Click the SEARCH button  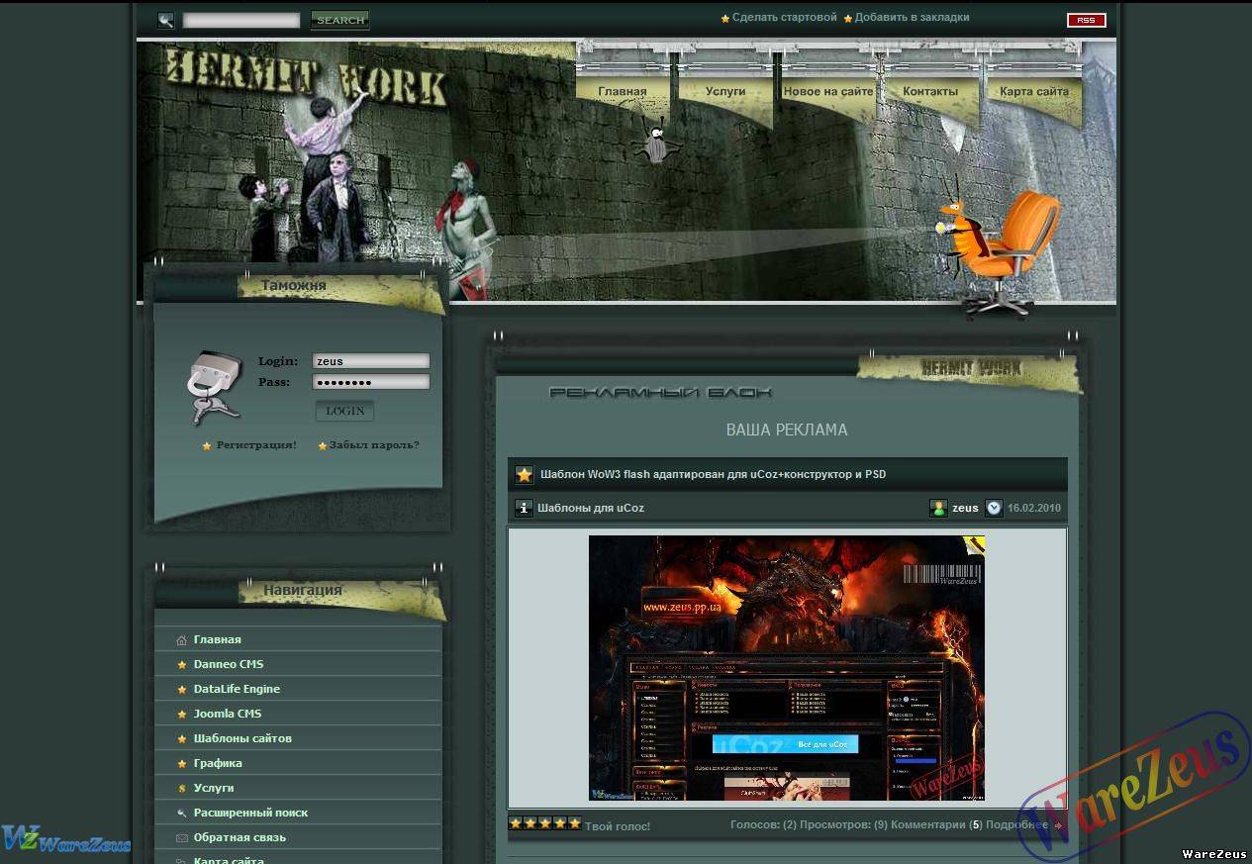[x=340, y=20]
